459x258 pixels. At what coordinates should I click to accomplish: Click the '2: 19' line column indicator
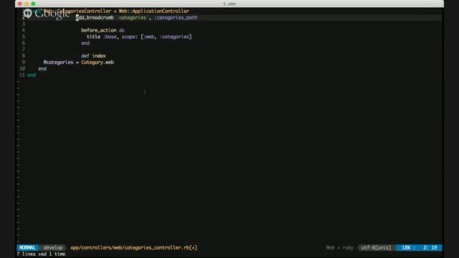(x=430, y=247)
